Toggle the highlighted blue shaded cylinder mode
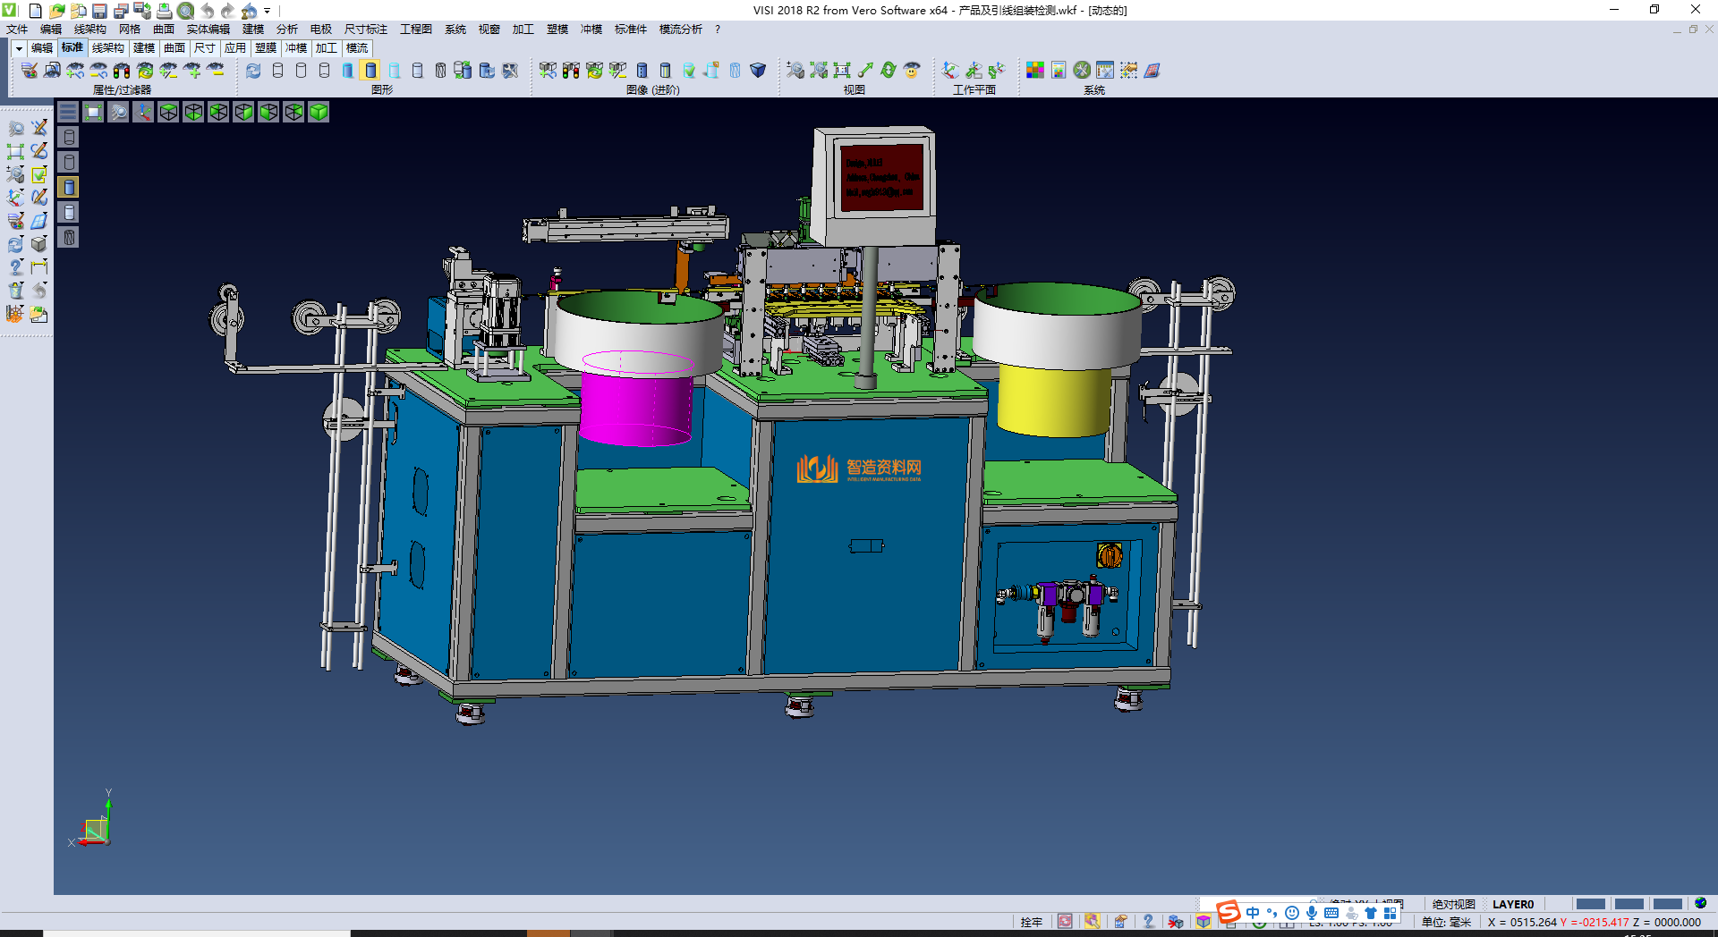The width and height of the screenshot is (1718, 937). pyautogui.click(x=370, y=70)
